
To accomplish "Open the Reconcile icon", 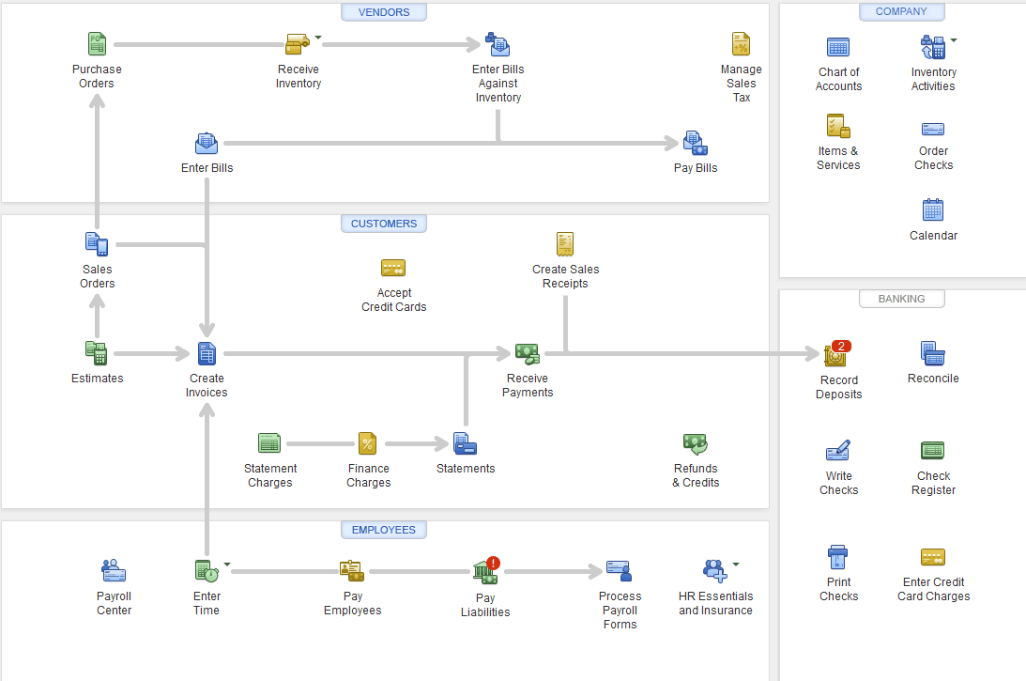I will click(x=933, y=354).
